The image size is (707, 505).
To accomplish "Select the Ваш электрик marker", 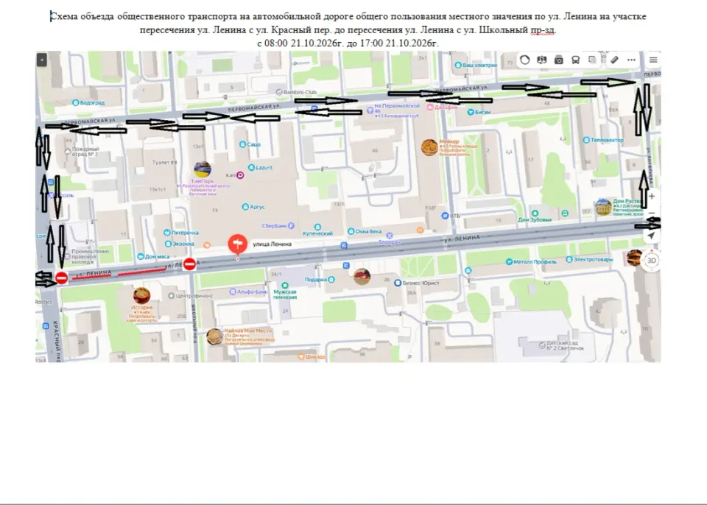I will 458,66.
